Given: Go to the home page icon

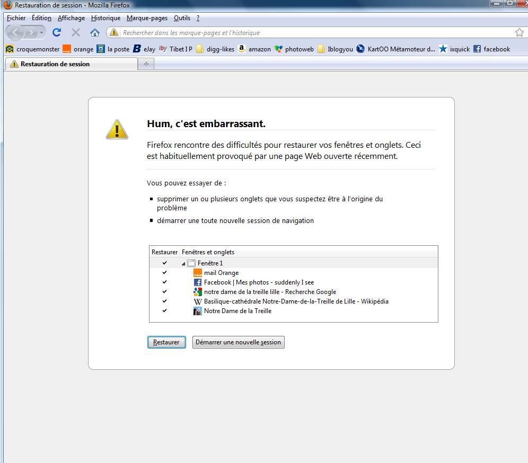Looking at the screenshot, I should point(94,33).
